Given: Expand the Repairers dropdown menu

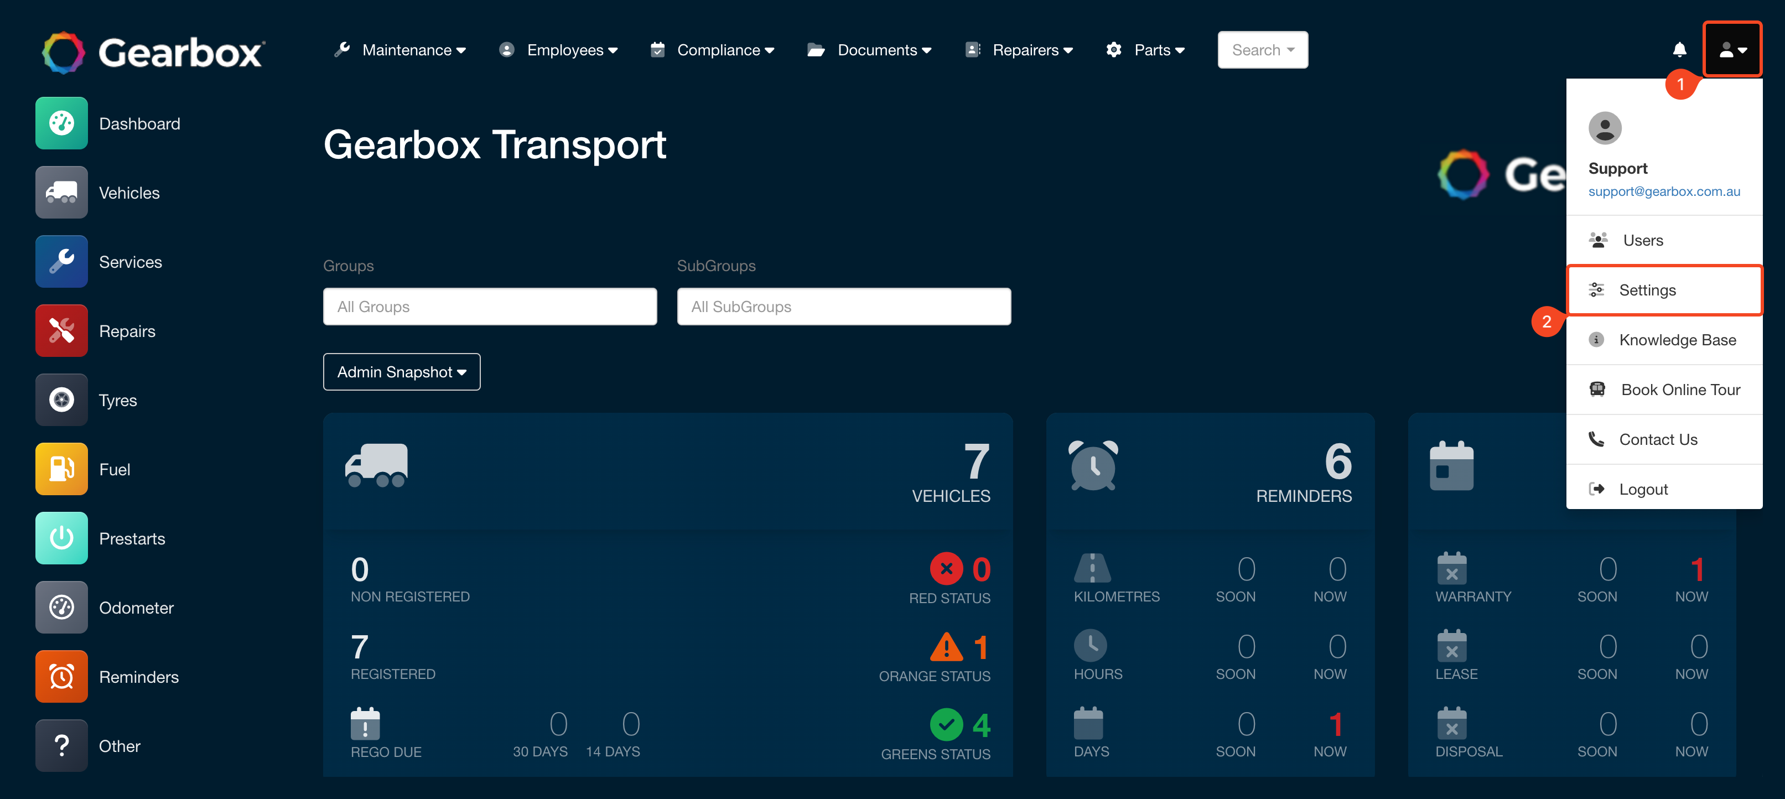Looking at the screenshot, I should click(x=1019, y=50).
